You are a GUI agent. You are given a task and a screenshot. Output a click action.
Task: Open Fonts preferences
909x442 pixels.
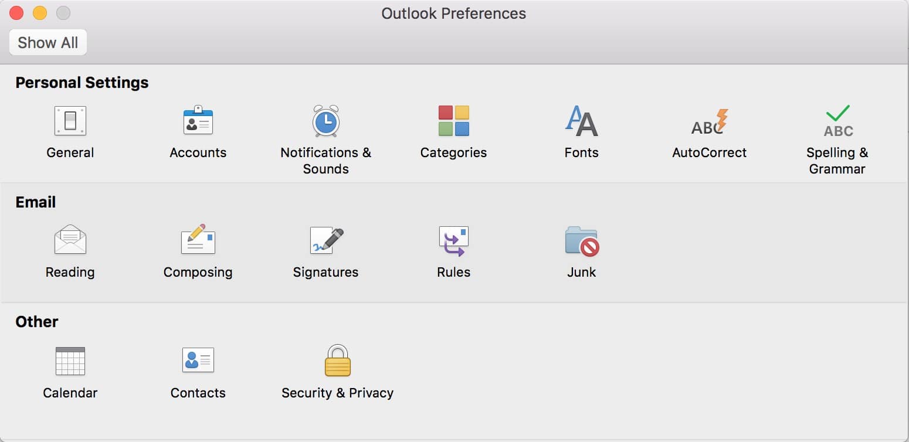[581, 121]
